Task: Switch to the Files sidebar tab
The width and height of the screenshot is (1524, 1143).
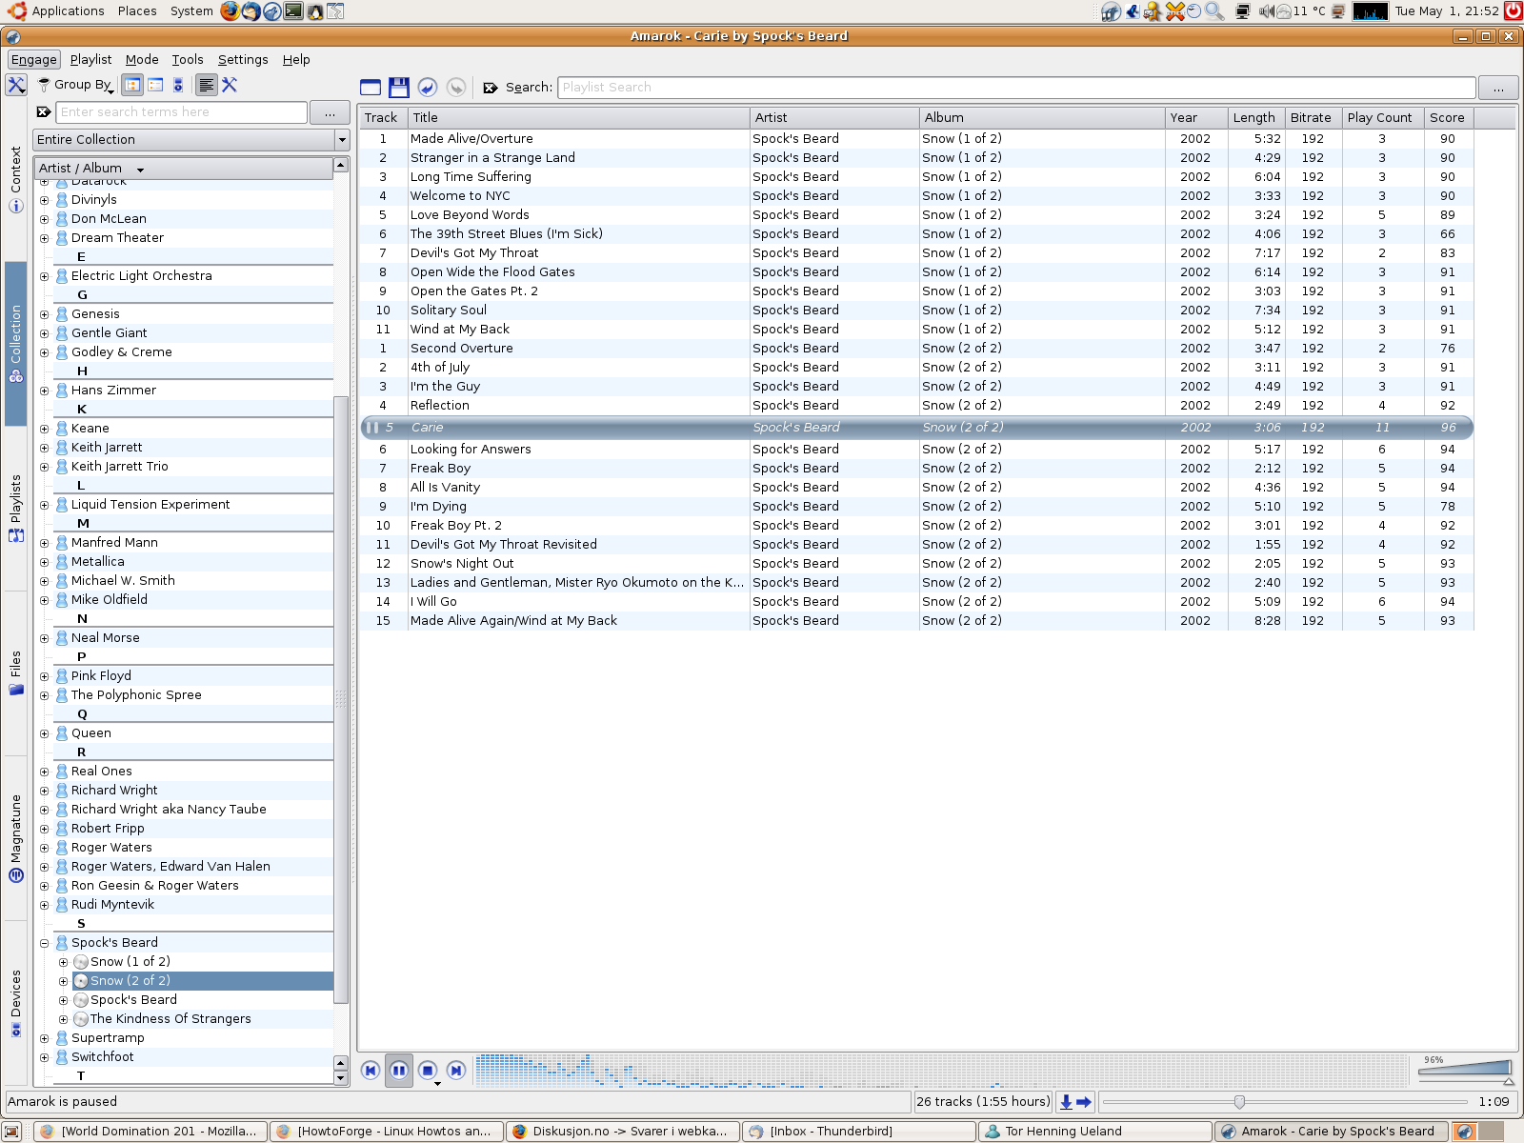Action: tap(15, 672)
